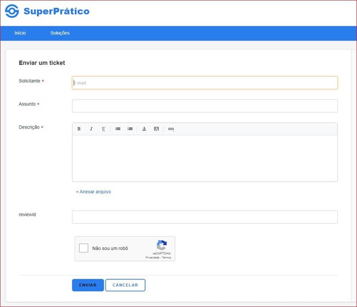Toggle italic formatting in description editor
The width and height of the screenshot is (357, 307).
pyautogui.click(x=91, y=129)
